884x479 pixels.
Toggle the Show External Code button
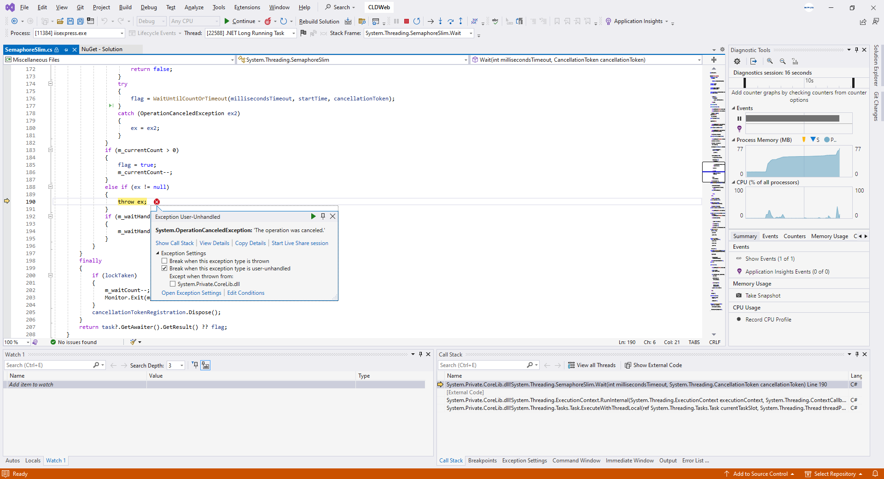[653, 365]
